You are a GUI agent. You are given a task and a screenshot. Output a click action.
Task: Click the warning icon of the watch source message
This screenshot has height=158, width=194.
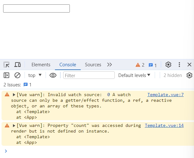tap(7, 95)
